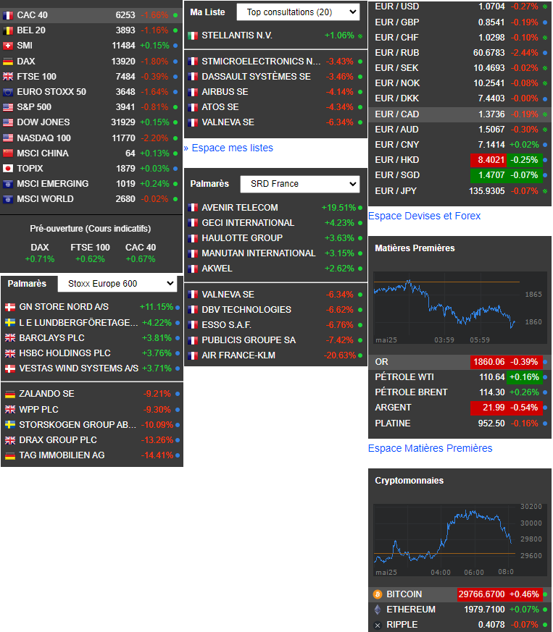Click the blue status dot on DAX row

(175, 62)
